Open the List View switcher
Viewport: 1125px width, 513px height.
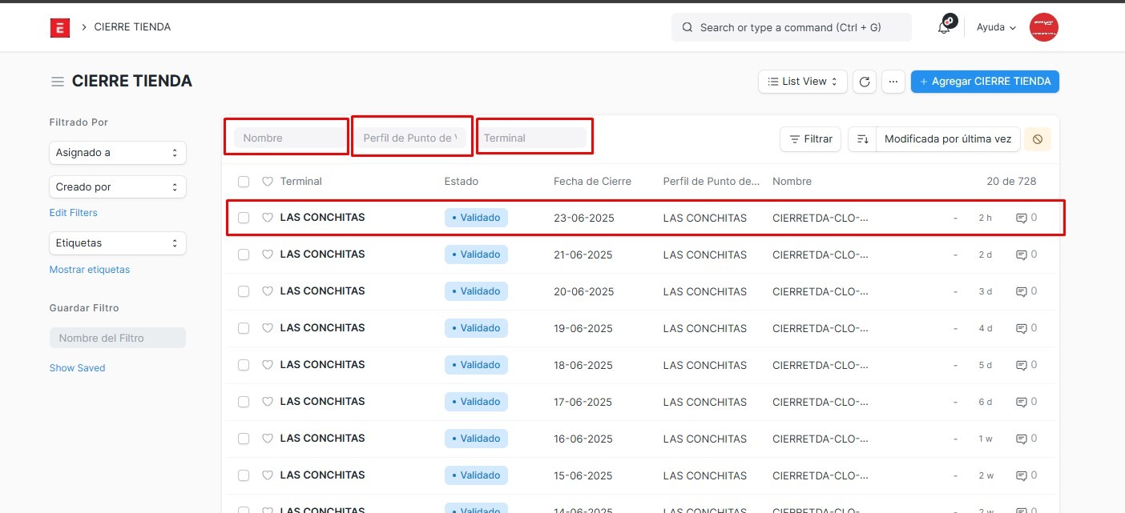point(802,82)
